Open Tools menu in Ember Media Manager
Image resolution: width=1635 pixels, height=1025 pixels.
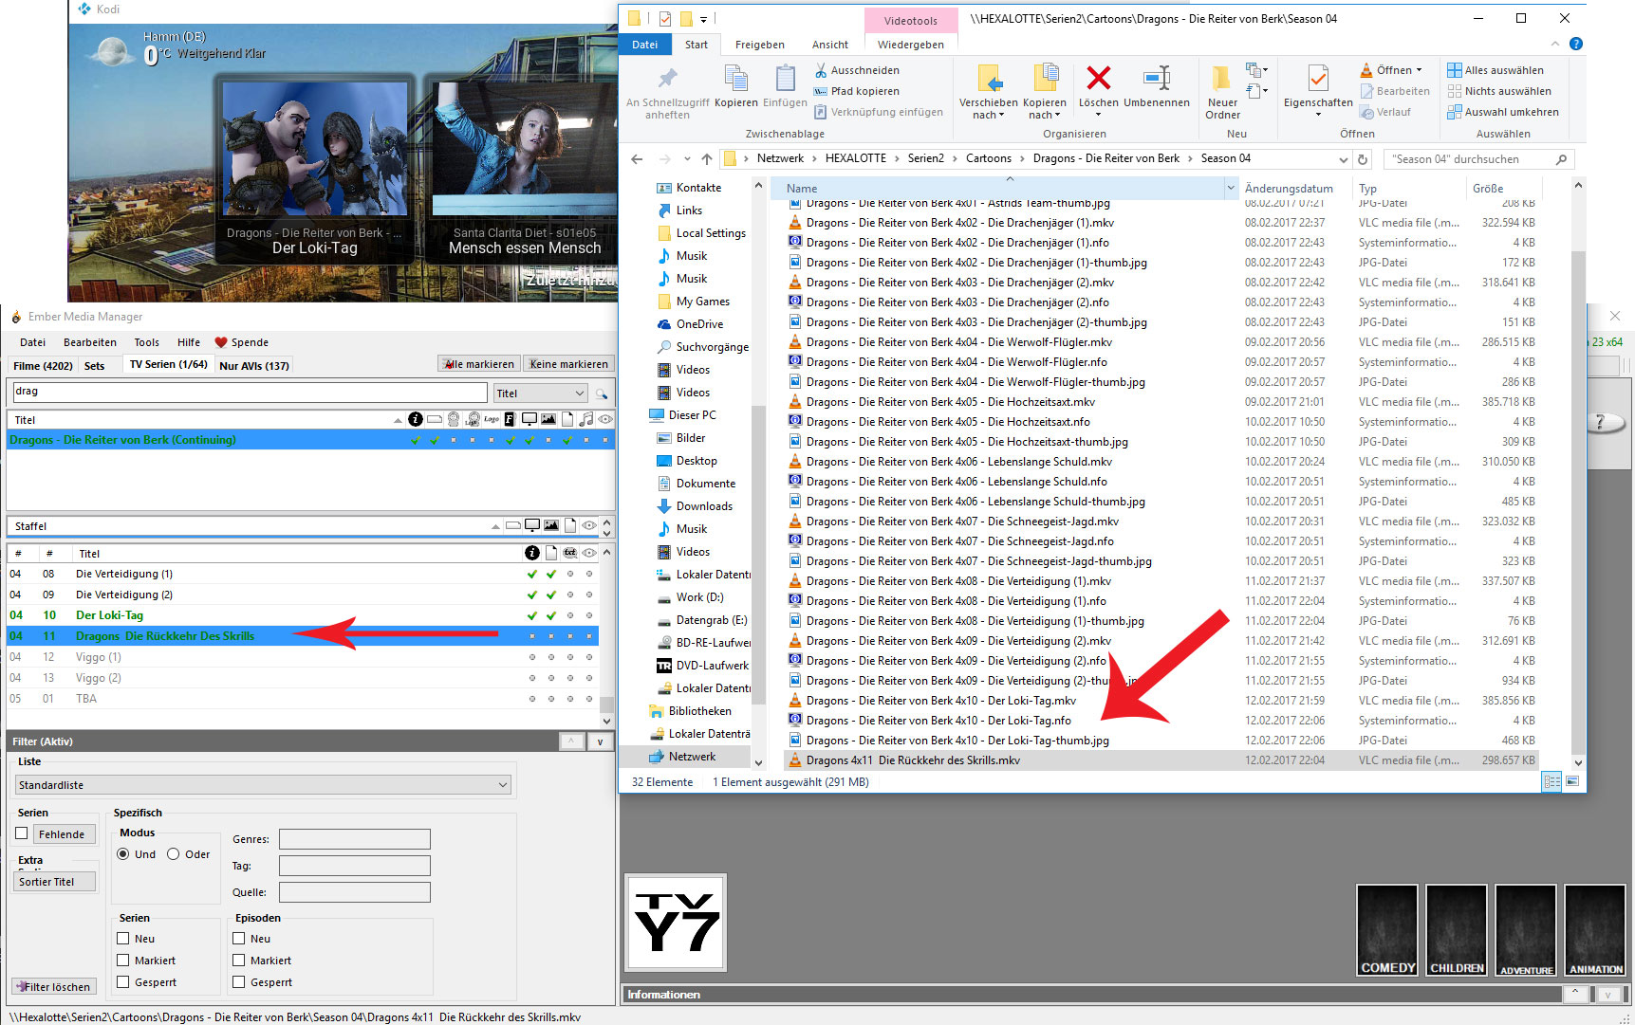pyautogui.click(x=146, y=342)
